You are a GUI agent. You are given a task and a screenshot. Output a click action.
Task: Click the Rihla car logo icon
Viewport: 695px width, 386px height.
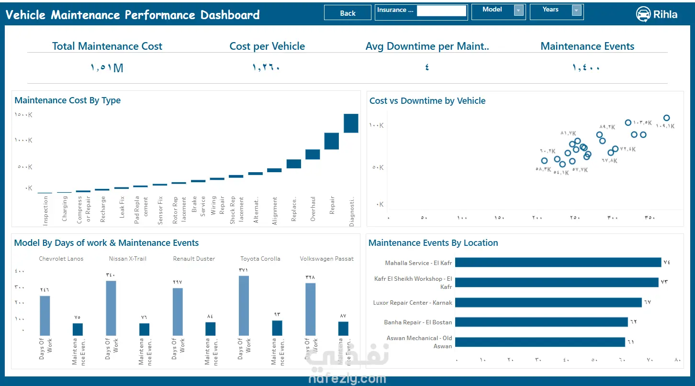pyautogui.click(x=643, y=14)
